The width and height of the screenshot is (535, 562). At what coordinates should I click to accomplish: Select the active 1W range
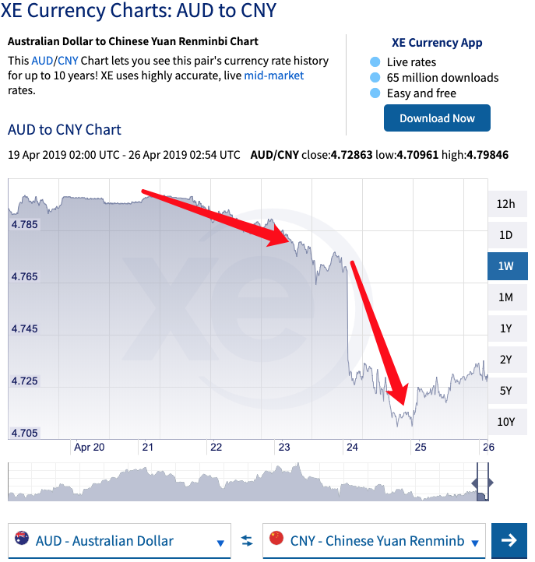tap(506, 266)
